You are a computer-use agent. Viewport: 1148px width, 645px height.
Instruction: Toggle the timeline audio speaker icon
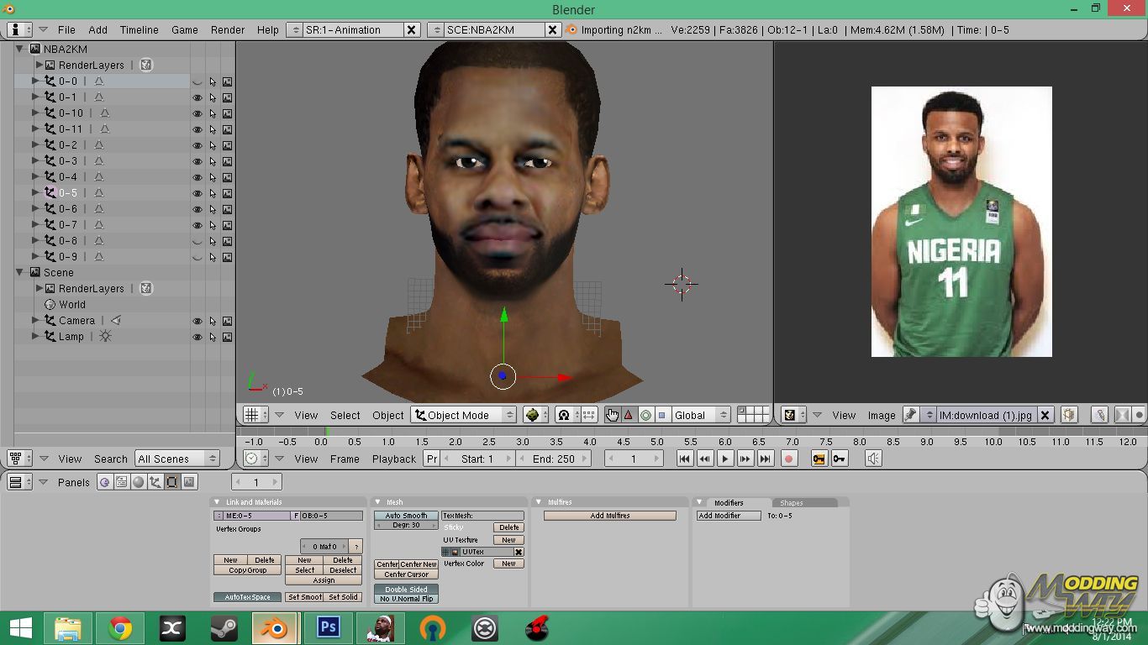pos(873,459)
